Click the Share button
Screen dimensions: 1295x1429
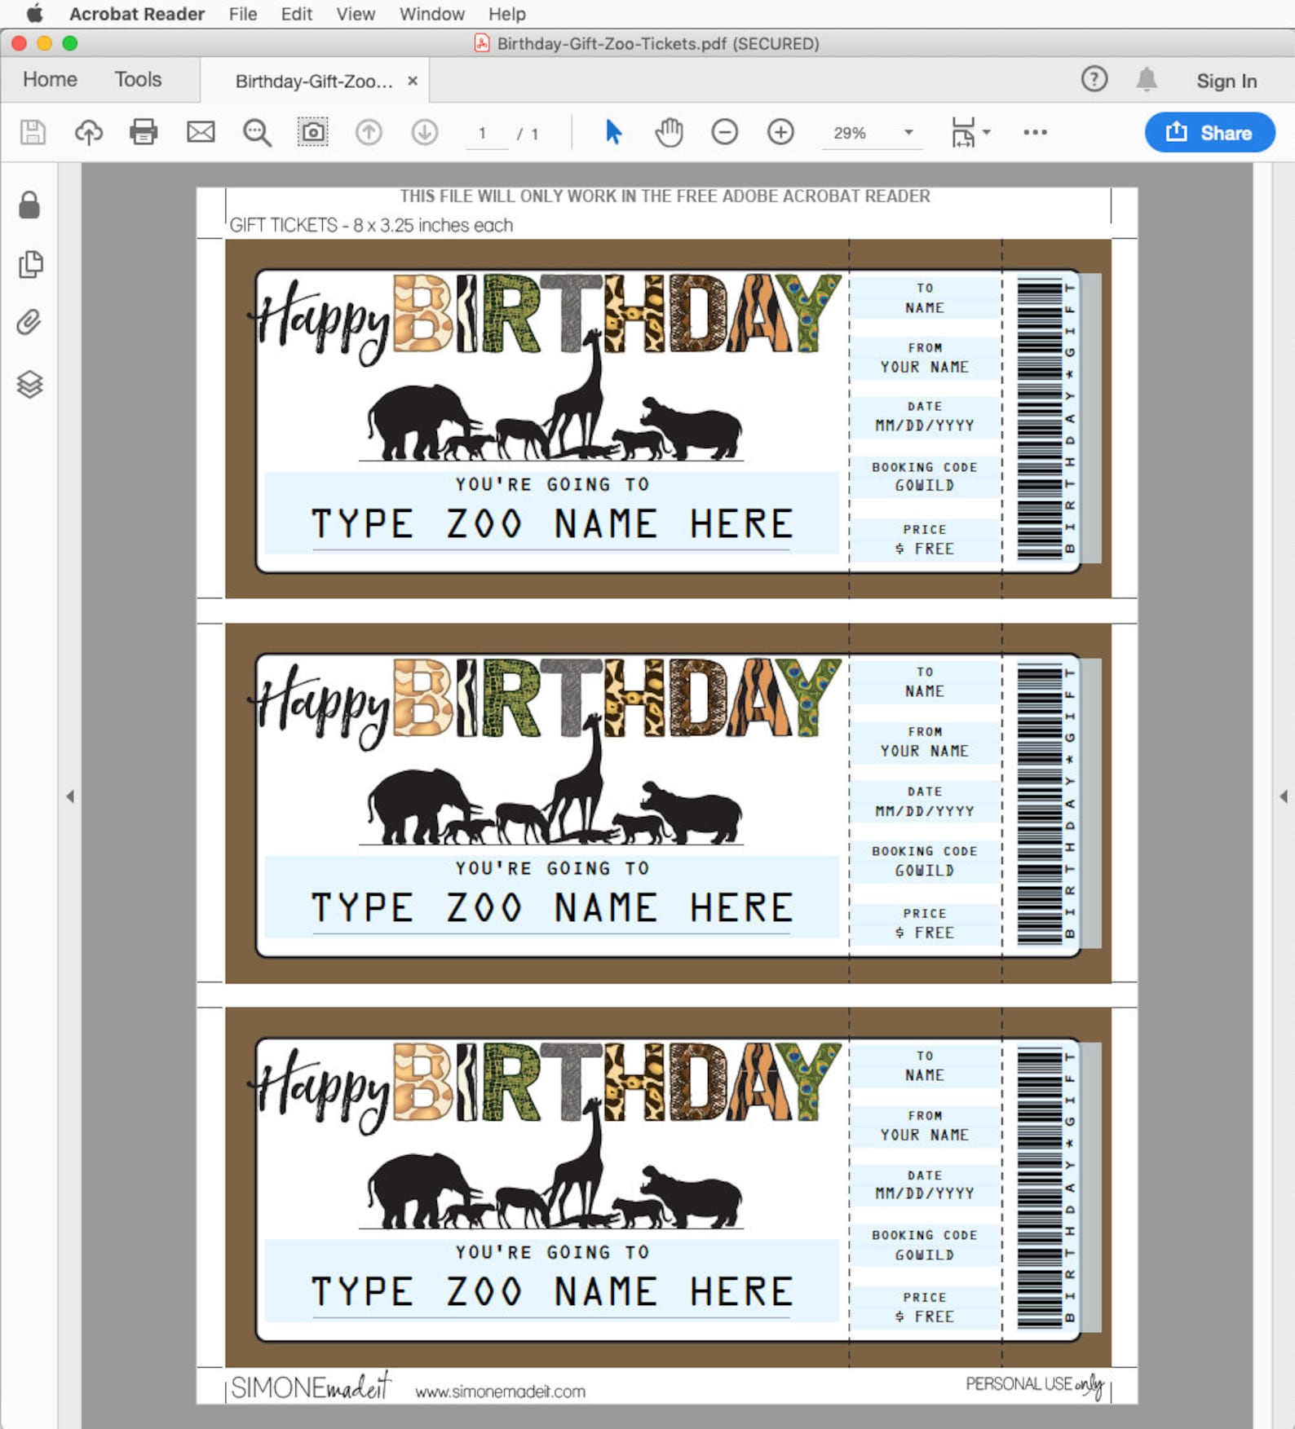[1210, 132]
